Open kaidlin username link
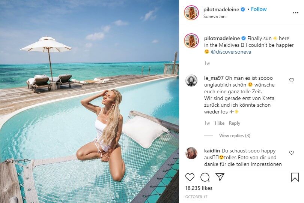The image size is (304, 203). (212, 151)
